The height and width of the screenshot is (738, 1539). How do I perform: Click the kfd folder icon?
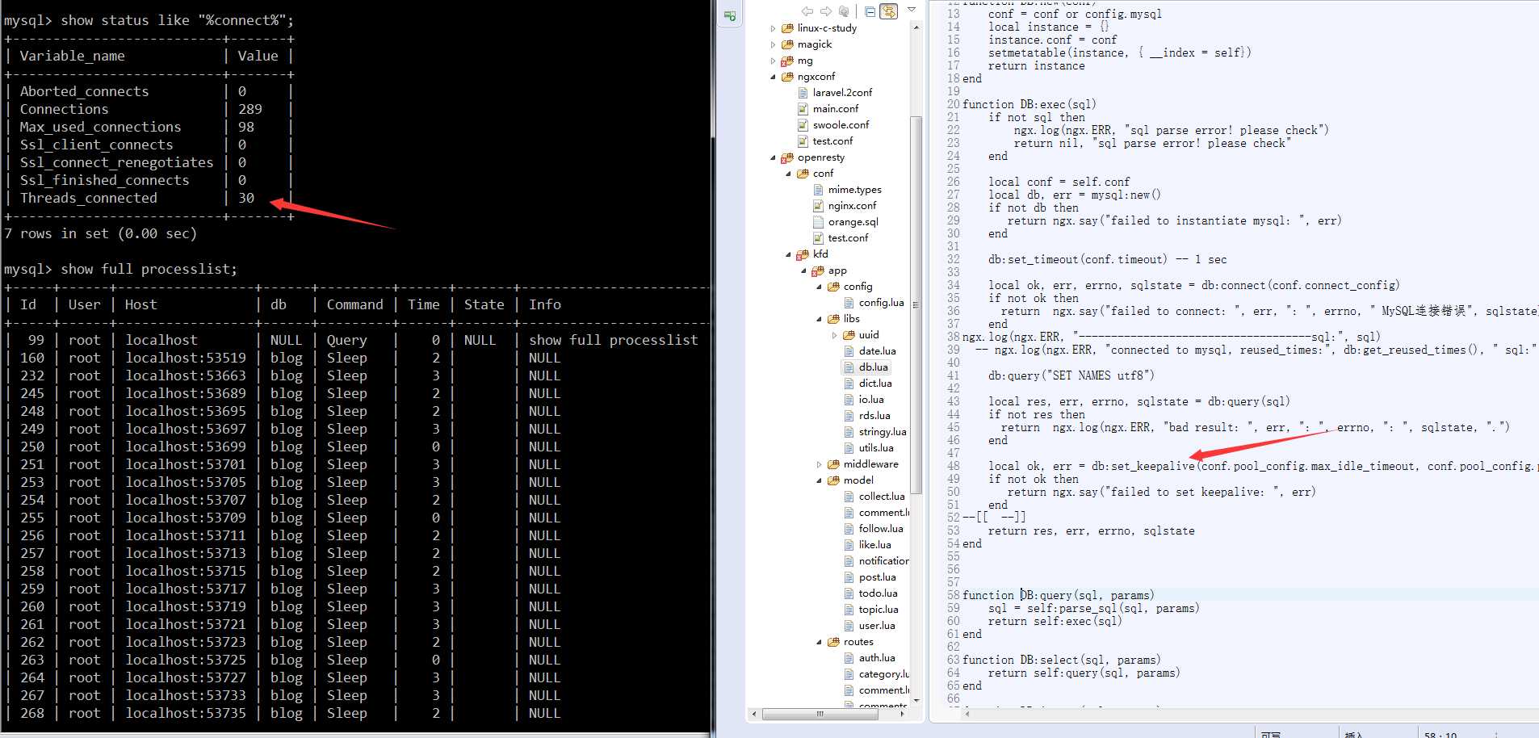[803, 254]
